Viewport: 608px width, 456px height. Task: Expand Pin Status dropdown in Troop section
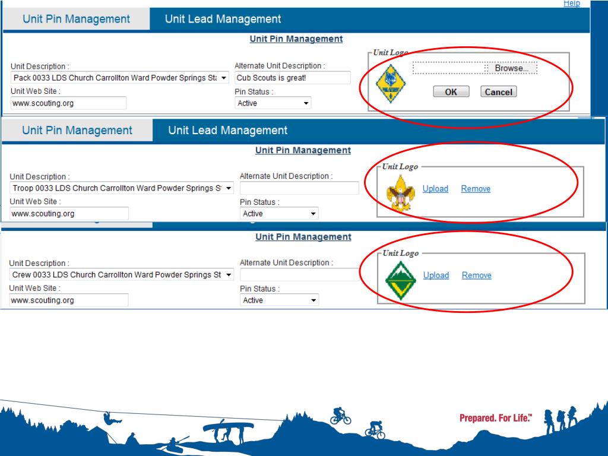[279, 214]
